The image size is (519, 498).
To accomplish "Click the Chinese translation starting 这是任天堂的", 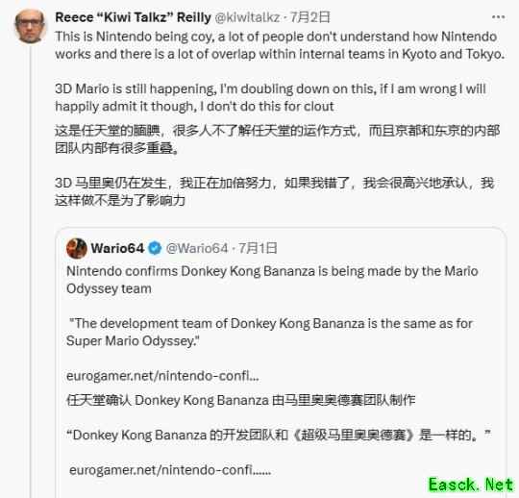I will click(x=278, y=139).
